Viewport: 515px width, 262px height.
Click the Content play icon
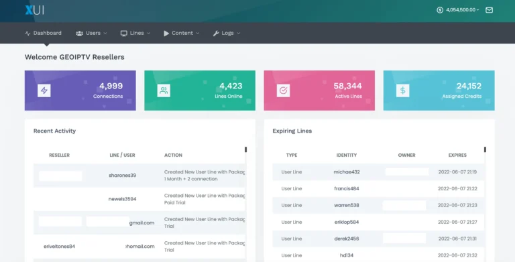[166, 33]
